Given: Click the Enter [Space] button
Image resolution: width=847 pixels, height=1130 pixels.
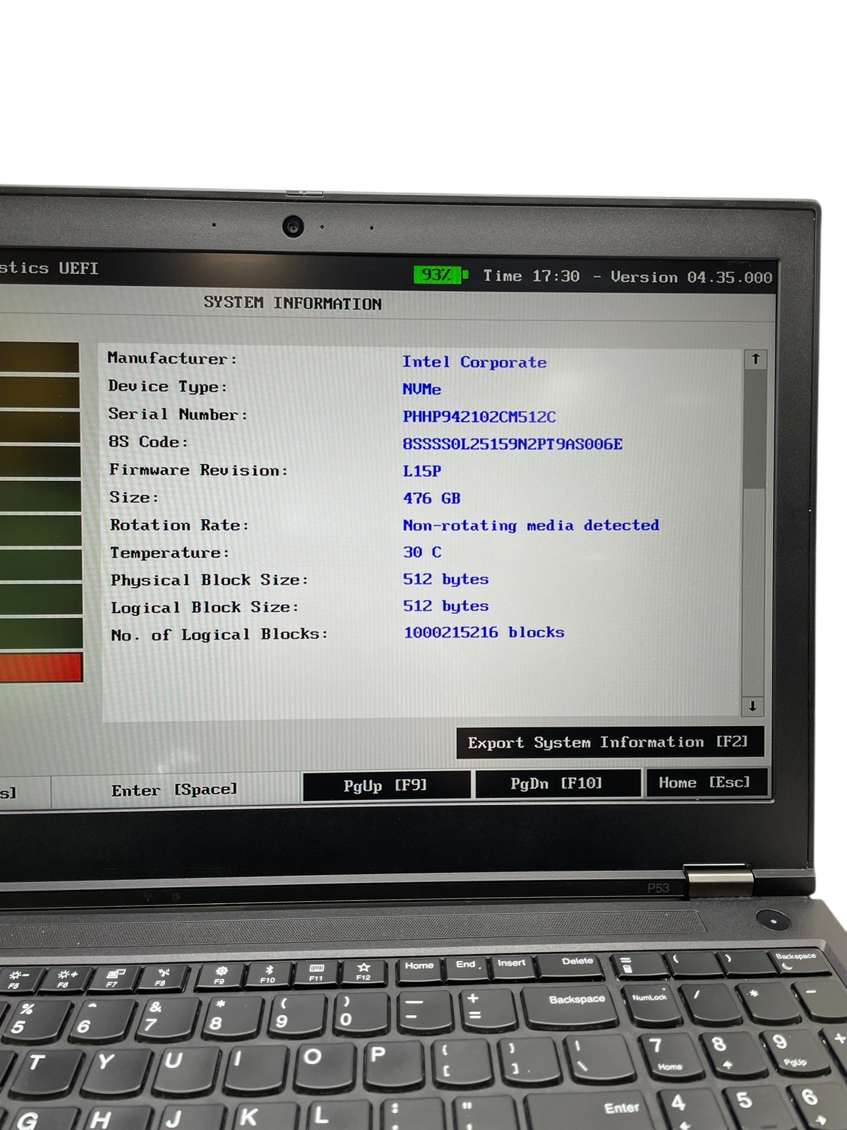Looking at the screenshot, I should pyautogui.click(x=175, y=790).
